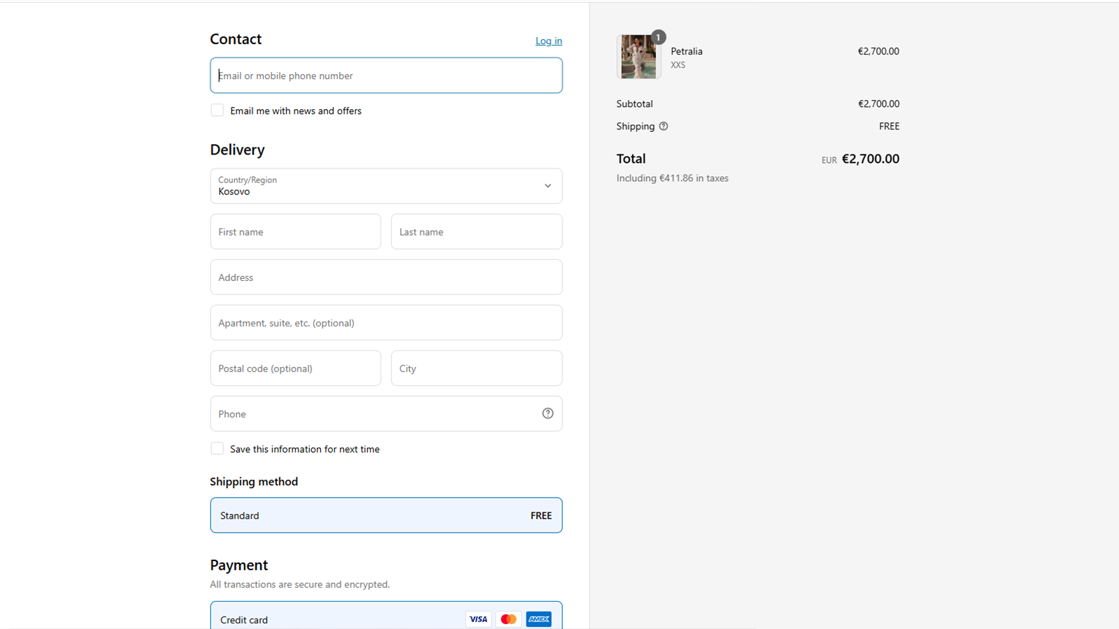Click the Visa card icon
The height and width of the screenshot is (629, 1119).
tap(478, 619)
